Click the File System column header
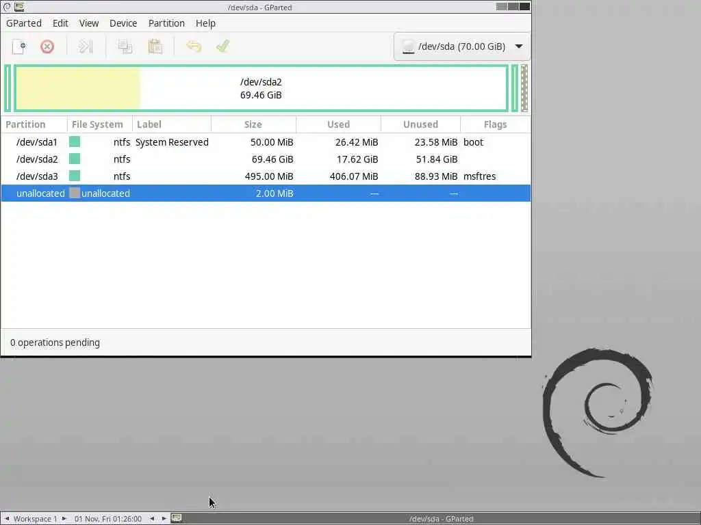Viewport: 701px width, 525px height. 100,124
